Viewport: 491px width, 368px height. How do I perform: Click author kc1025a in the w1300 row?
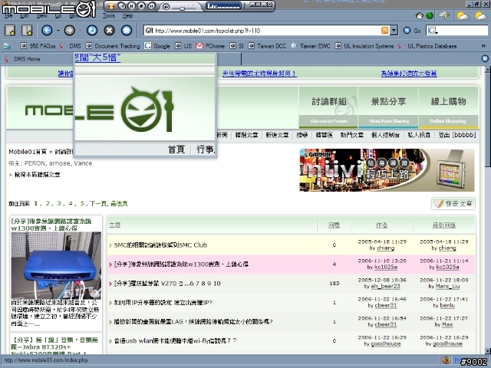[386, 268]
